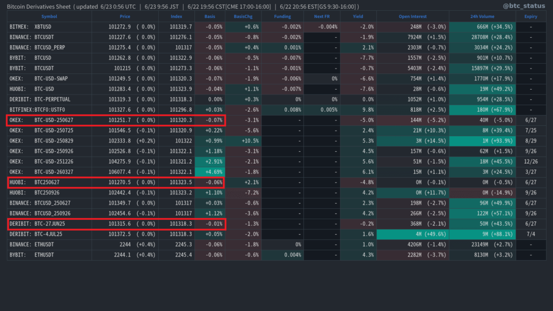Click the +2.91% basis cell
The width and height of the screenshot is (553, 311).
(210, 161)
